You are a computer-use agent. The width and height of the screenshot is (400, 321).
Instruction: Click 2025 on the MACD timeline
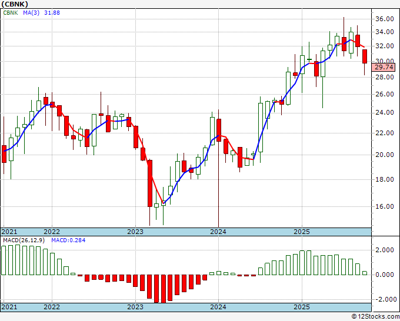click(x=302, y=307)
